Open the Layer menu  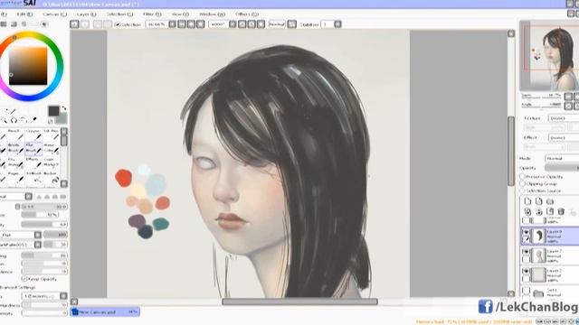[x=87, y=14]
